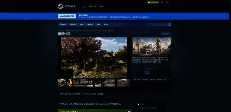Viewport: 231px width, 112px height.
Task: Open the Campus Fantasy 系列 breadcrumb link
Action: 91,31
